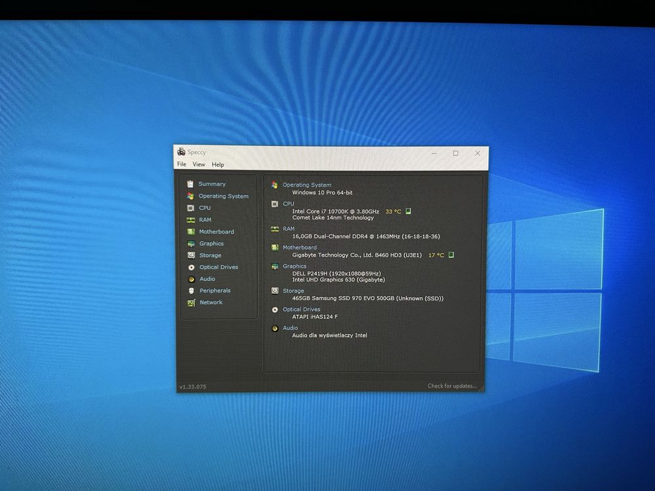Click "Comet Lake 14nm Technology" text

(x=333, y=217)
